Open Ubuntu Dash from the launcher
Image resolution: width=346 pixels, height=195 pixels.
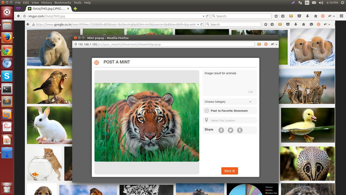(x=7, y=12)
